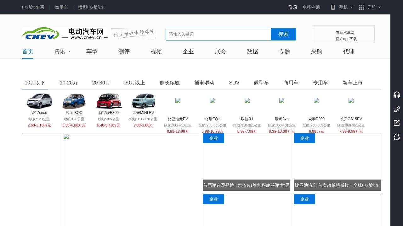Screen dimensions: 403x226
Task: Open the feedback pencil icon in sidebar
Action: click(x=397, y=123)
